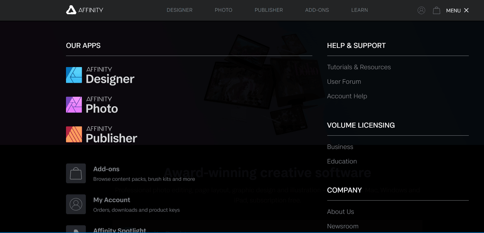Screen dimensions: 484x233
Task: Open the PHOTO nav item
Action: [224, 10]
